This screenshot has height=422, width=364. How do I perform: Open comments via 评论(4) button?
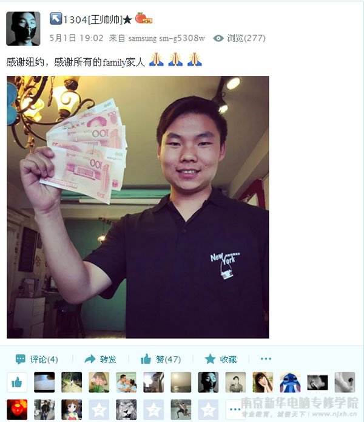37,359
